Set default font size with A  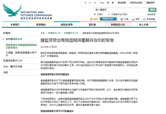tap(90, 3)
